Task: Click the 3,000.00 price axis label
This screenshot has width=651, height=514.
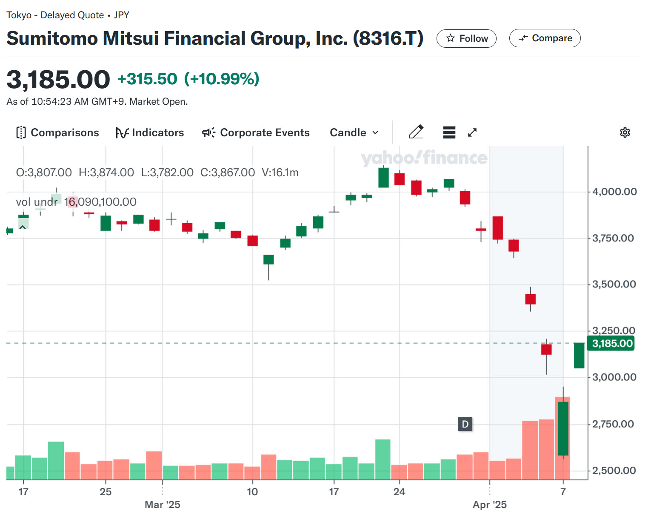Action: tap(614, 377)
